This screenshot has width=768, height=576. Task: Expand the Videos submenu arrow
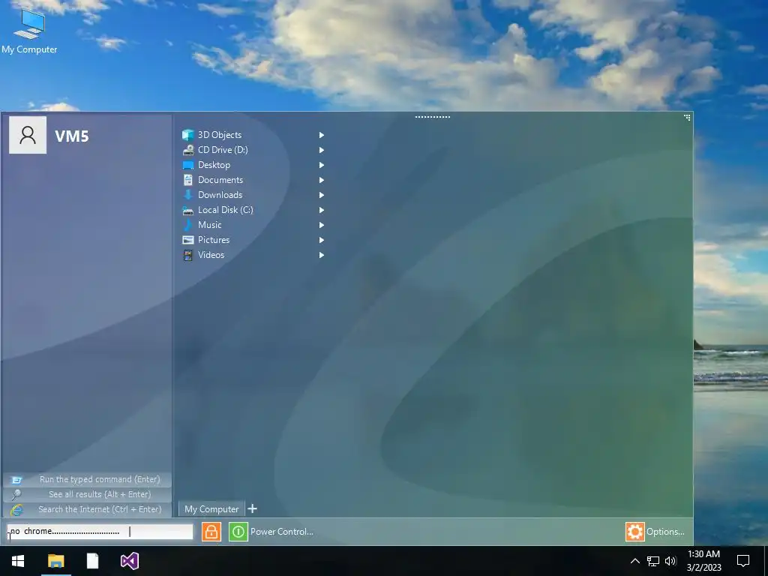point(322,255)
